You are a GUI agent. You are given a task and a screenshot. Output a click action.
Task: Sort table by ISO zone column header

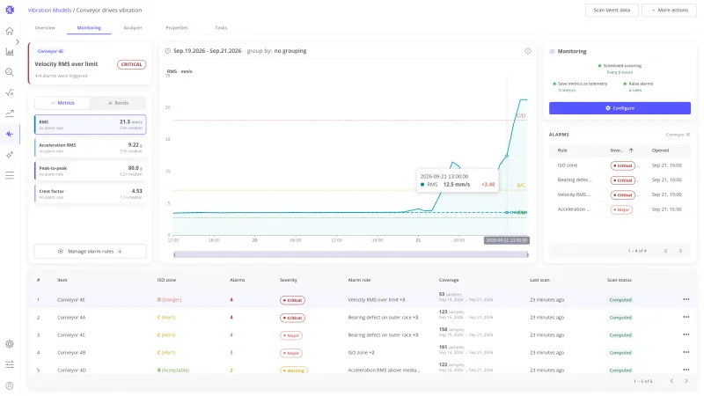tap(166, 280)
